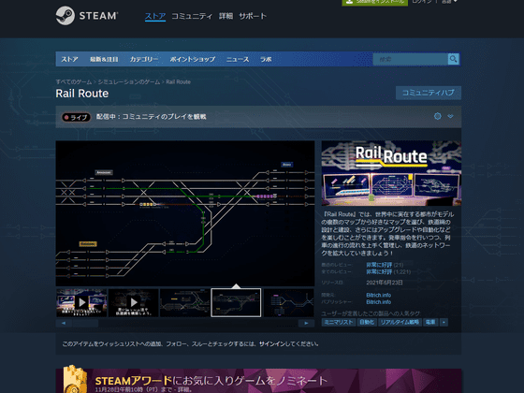Open all reviews 非常に好評 link

pyautogui.click(x=379, y=272)
